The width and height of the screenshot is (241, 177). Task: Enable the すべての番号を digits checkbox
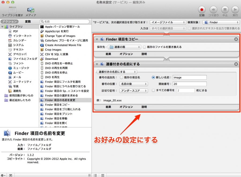[x=153, y=90]
